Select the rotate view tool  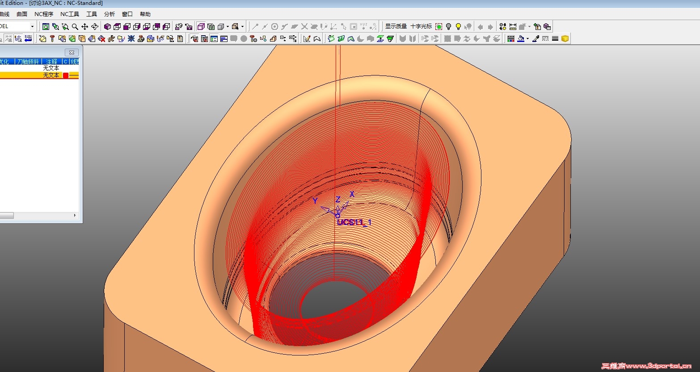pos(95,27)
